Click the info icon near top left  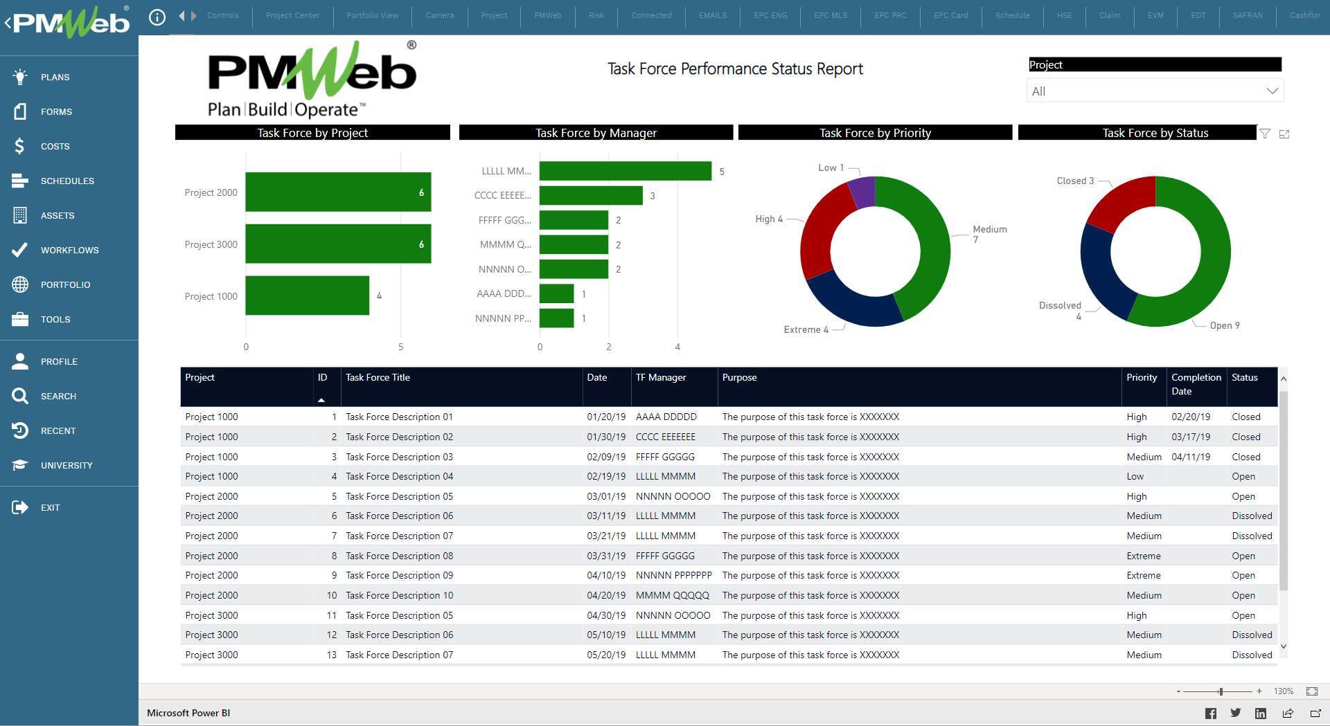pos(157,17)
